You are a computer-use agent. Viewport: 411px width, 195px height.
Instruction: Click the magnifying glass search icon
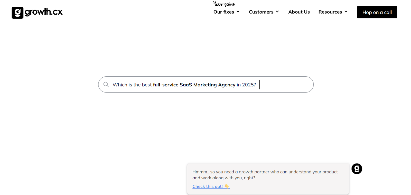point(106,84)
